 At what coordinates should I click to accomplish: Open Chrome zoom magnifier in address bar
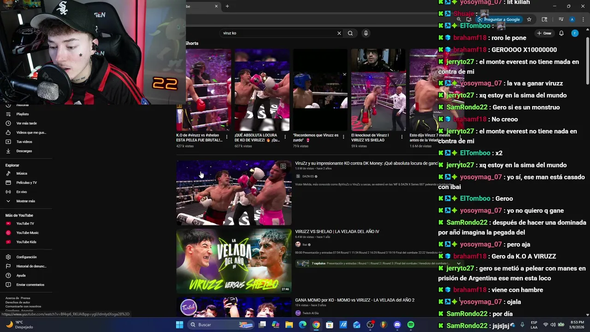click(459, 19)
